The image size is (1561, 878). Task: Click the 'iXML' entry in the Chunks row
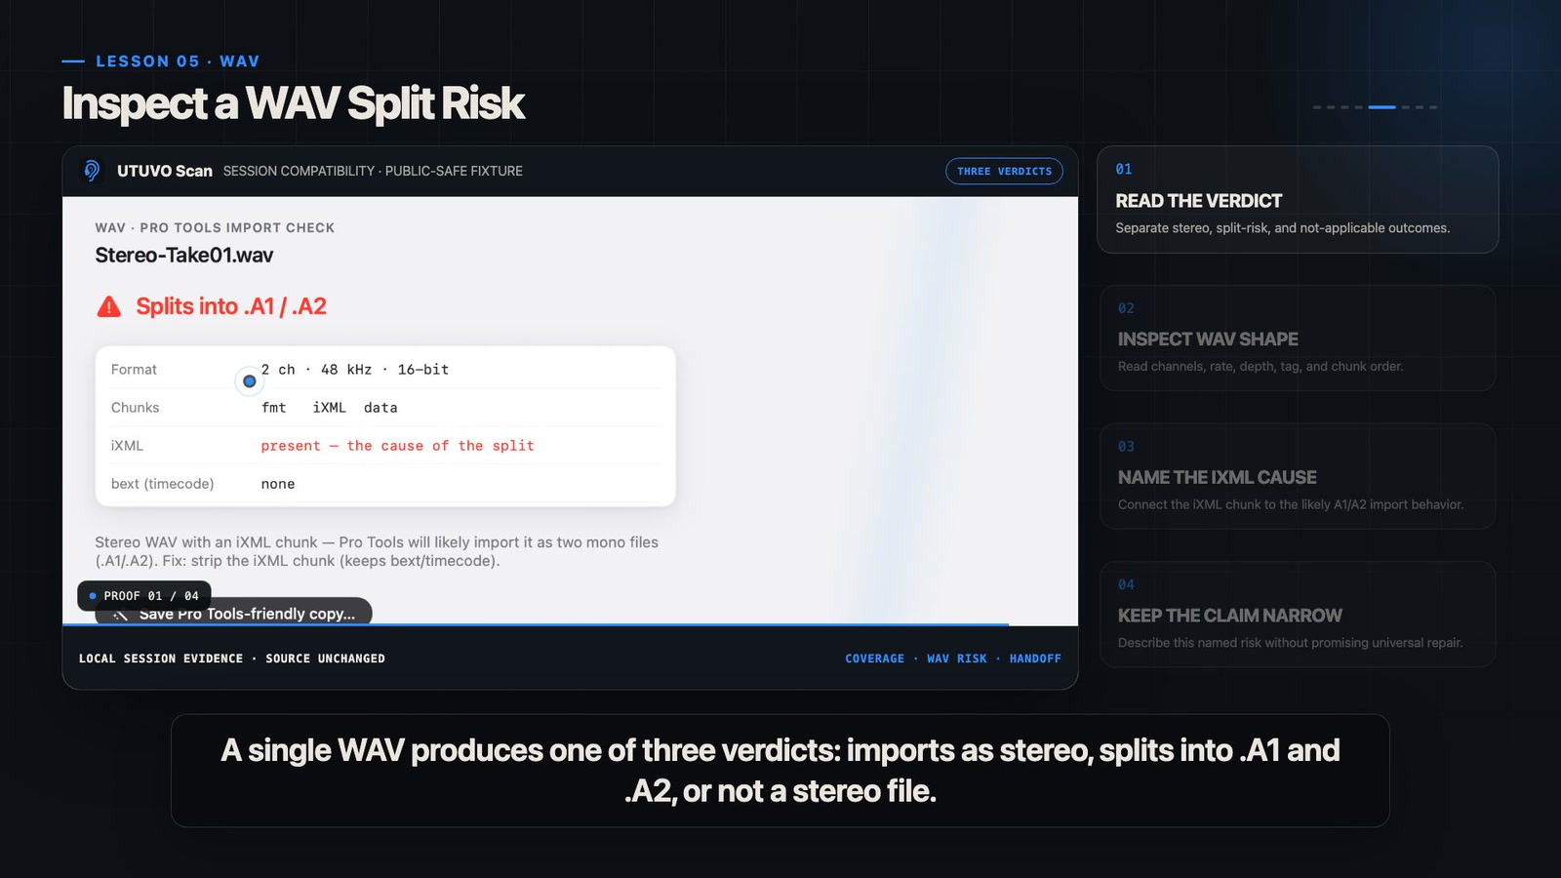click(x=329, y=408)
